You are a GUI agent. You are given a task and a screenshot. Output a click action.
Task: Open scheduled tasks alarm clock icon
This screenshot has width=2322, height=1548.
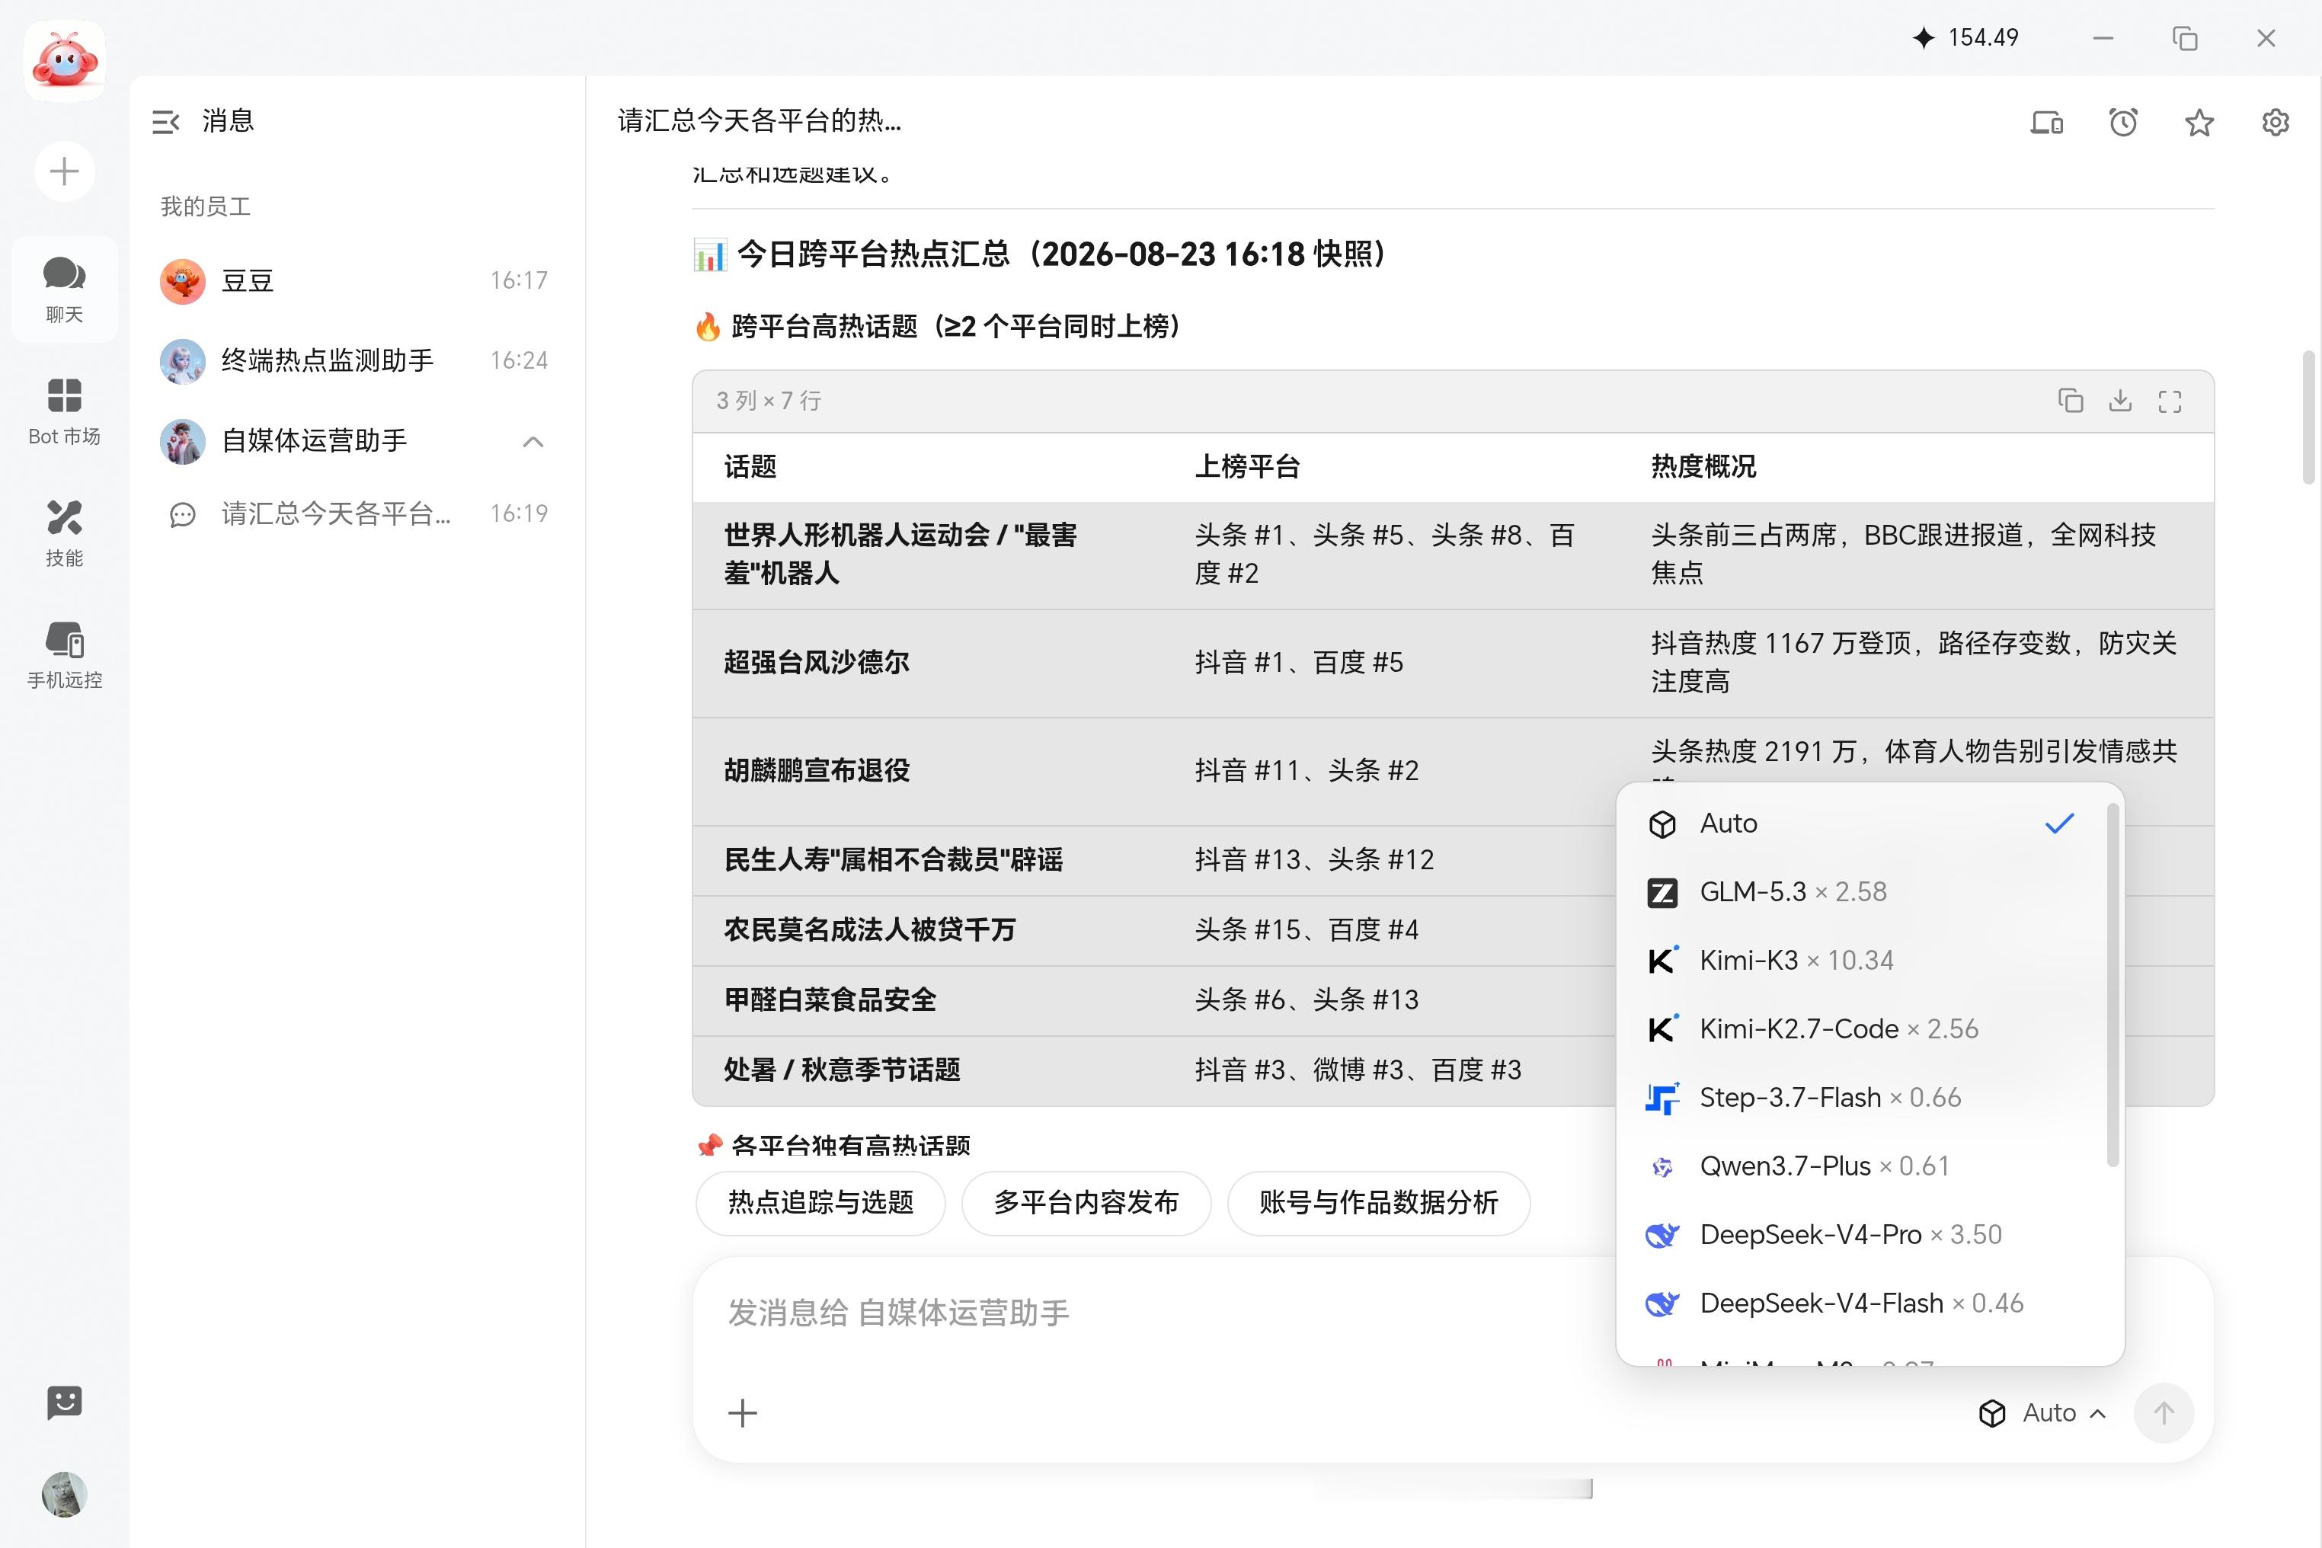[x=2122, y=123]
